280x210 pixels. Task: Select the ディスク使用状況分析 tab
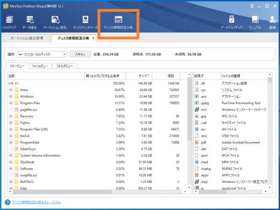click(73, 38)
